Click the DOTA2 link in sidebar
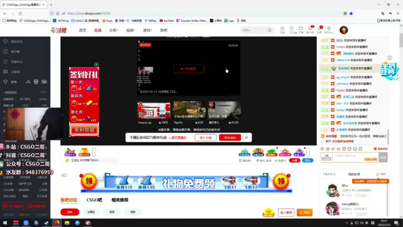This screenshot has height=227, width=403. coord(43,99)
